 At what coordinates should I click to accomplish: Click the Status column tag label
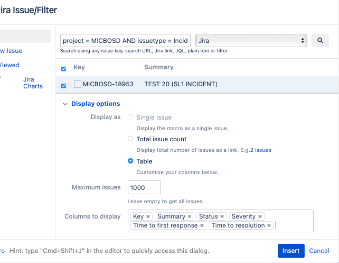[x=209, y=216]
